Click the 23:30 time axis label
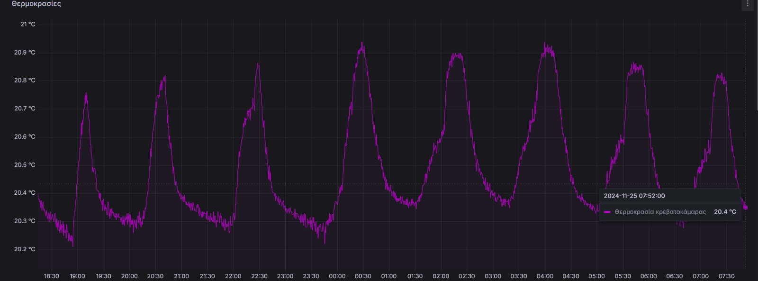Viewport: 758px width, 281px height. [311, 276]
